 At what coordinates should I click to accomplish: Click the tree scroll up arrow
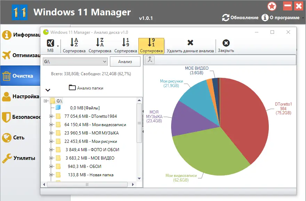tap(139, 100)
